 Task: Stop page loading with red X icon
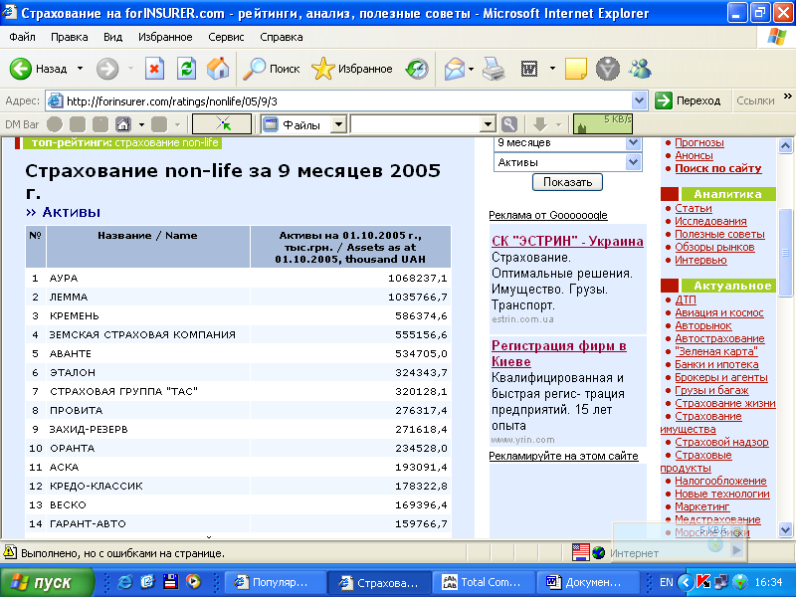(x=154, y=69)
